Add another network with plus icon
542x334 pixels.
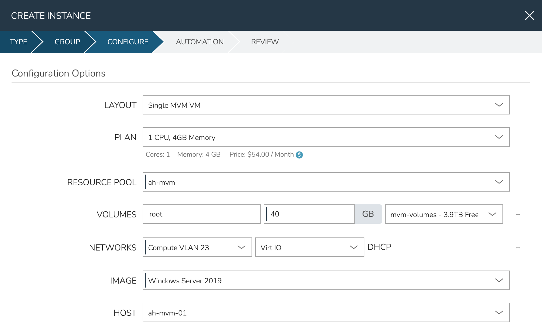click(518, 248)
